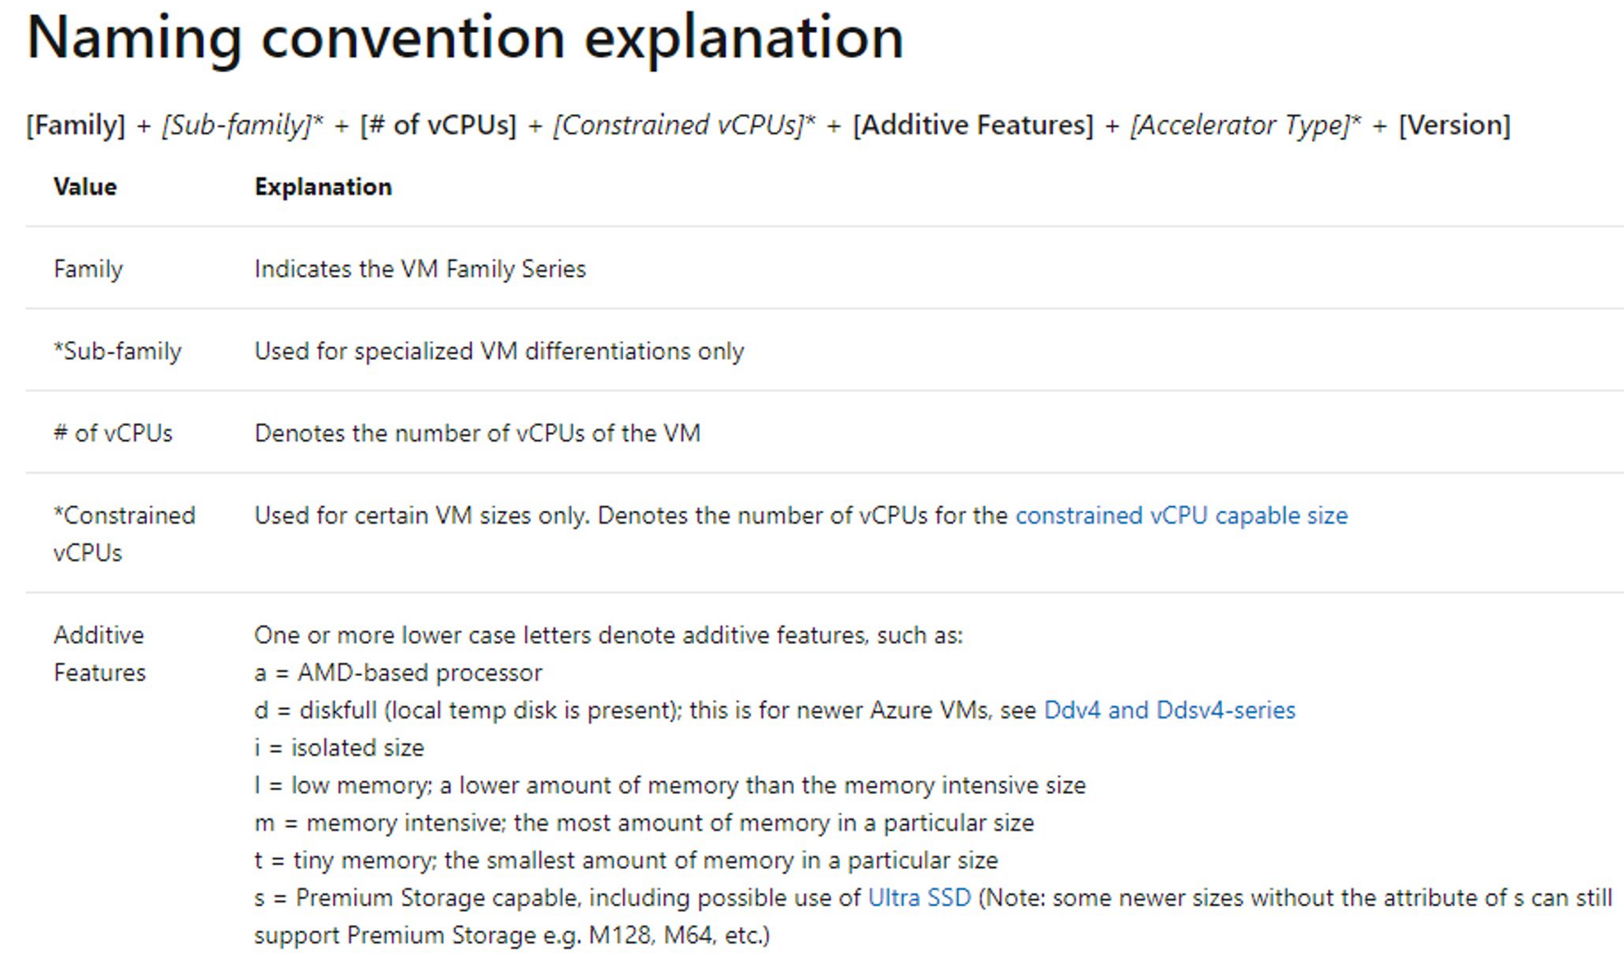
Task: Select the Explanation column header
Action: 323,187
